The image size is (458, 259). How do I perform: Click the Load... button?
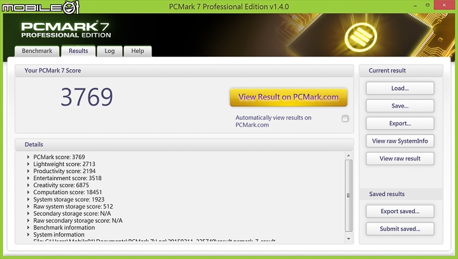click(400, 88)
